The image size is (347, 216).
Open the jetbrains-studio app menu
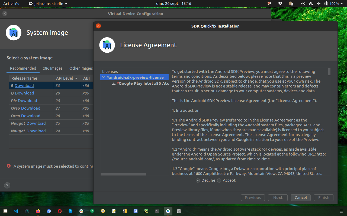click(x=48, y=4)
